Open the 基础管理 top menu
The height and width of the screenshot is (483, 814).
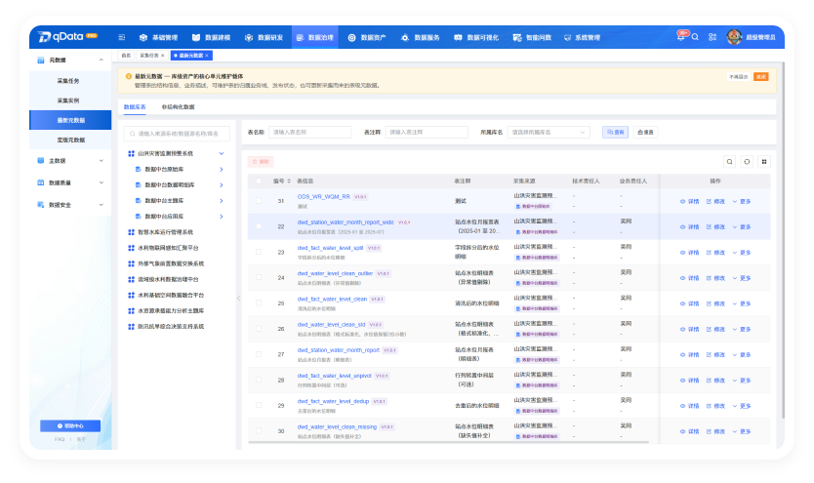click(159, 37)
